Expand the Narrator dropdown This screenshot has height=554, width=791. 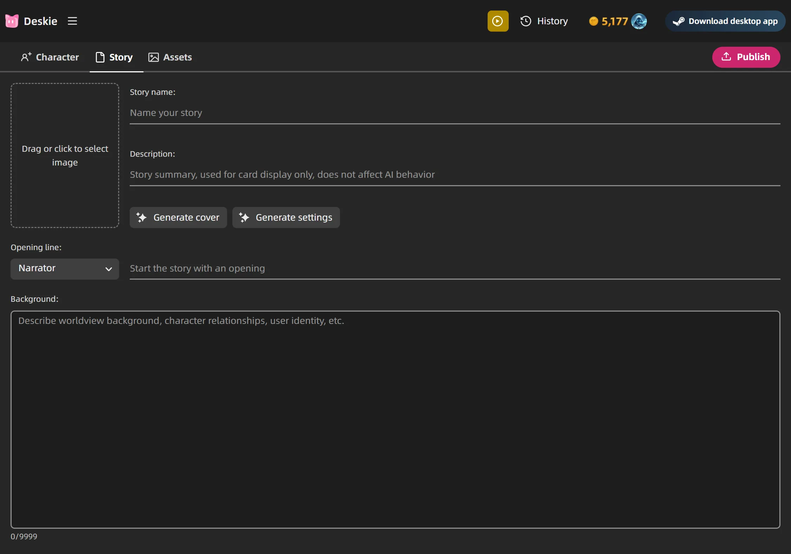tap(65, 269)
